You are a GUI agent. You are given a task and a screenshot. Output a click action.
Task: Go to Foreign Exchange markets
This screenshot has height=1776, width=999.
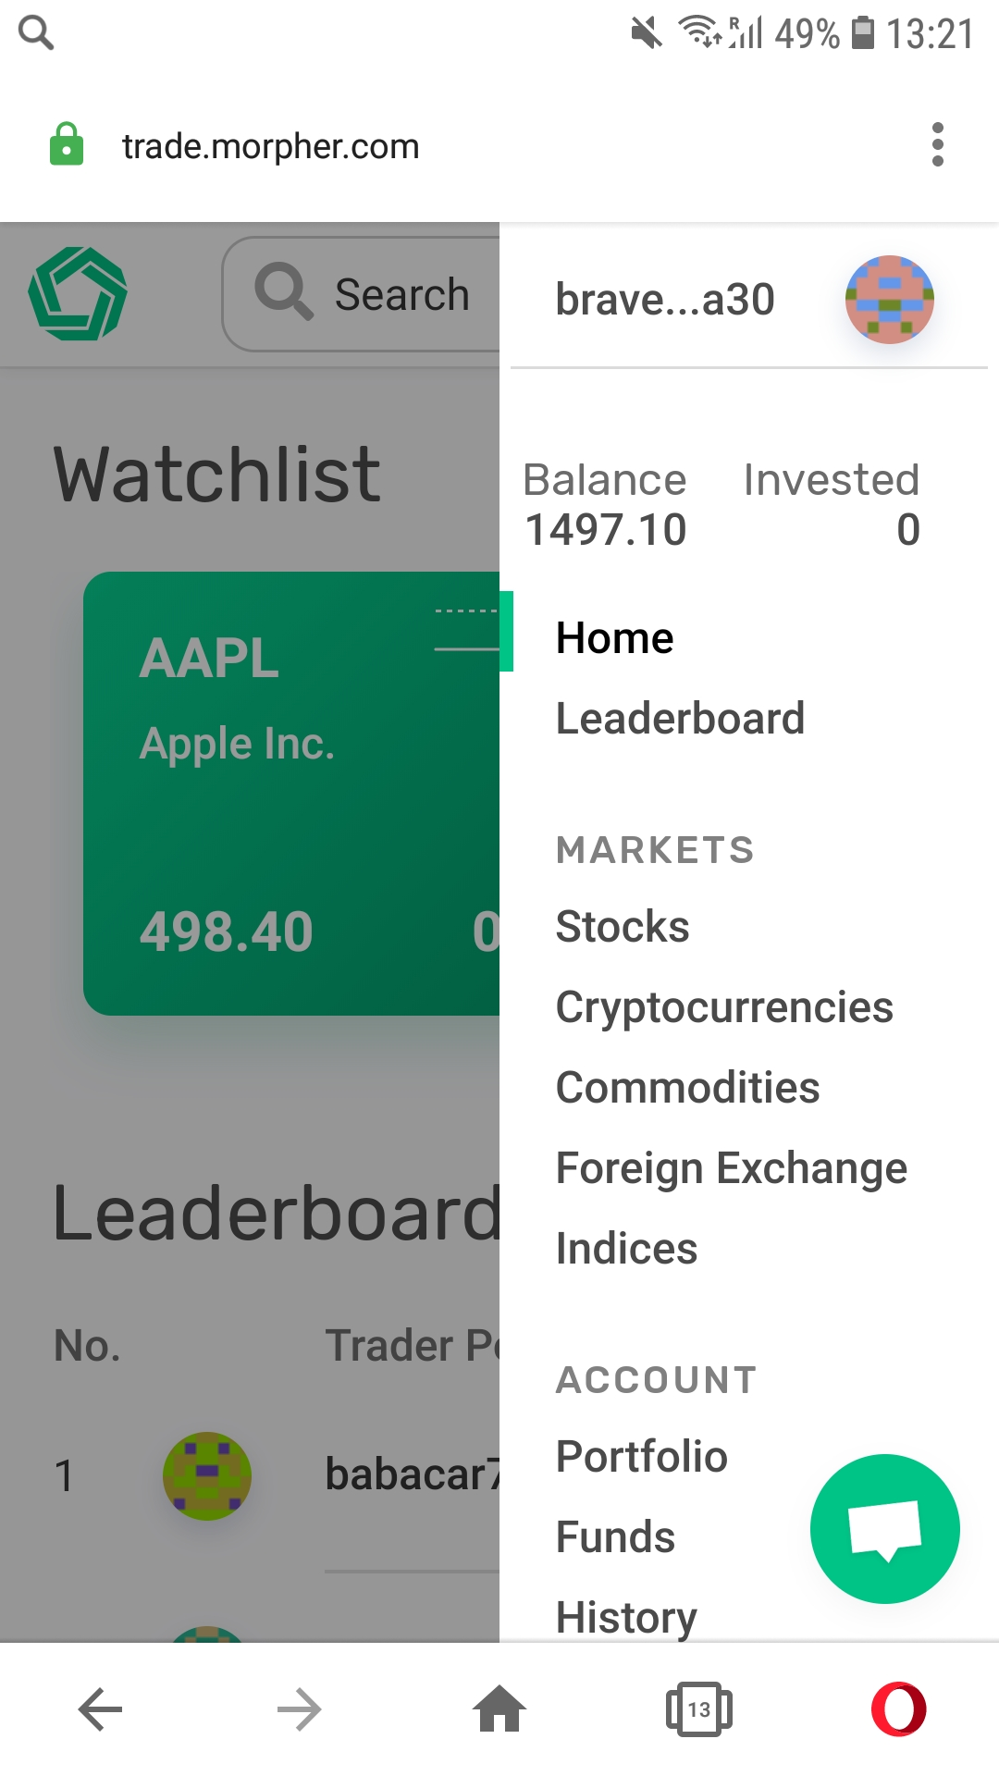pyautogui.click(x=732, y=1168)
